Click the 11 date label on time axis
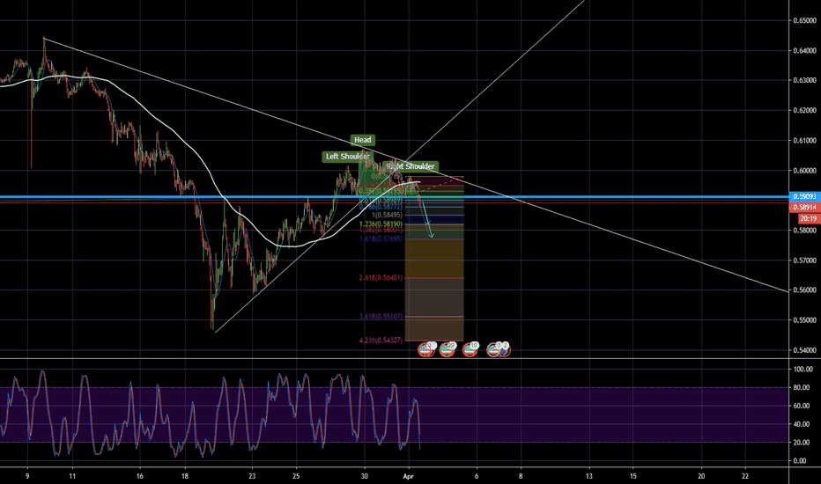This screenshot has width=821, height=484. (72, 476)
